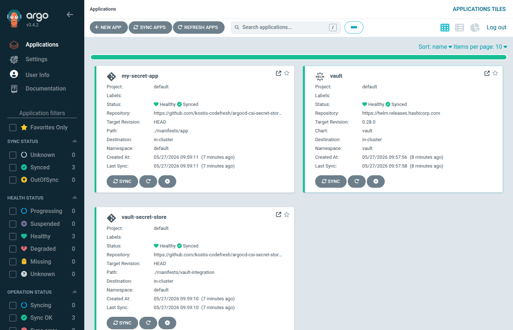Favorite vault-secret-store with star icon

[287, 214]
